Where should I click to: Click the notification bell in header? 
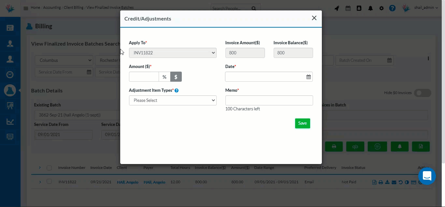point(370,8)
